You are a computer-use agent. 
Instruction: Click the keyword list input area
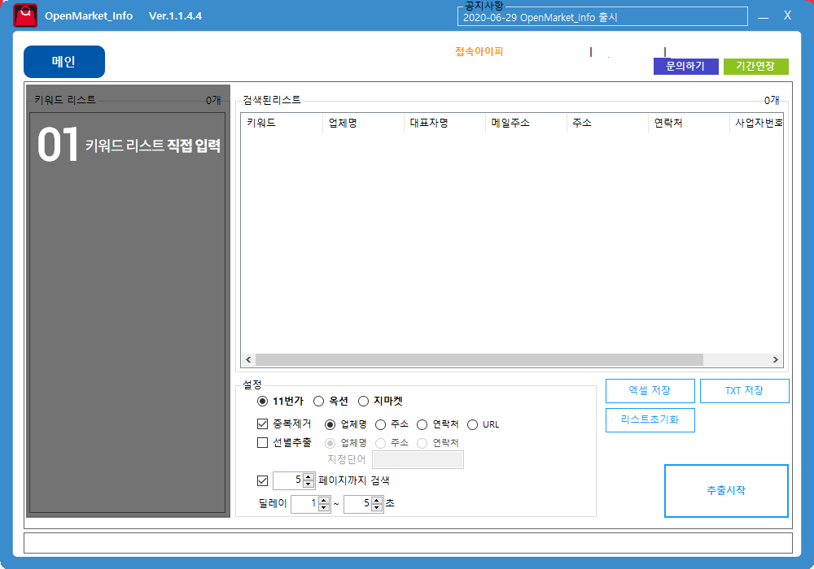(x=127, y=312)
